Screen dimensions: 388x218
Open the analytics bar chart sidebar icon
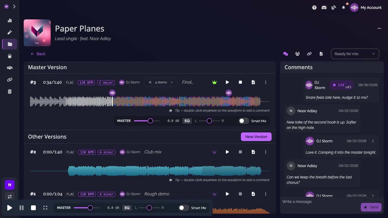click(x=10, y=21)
